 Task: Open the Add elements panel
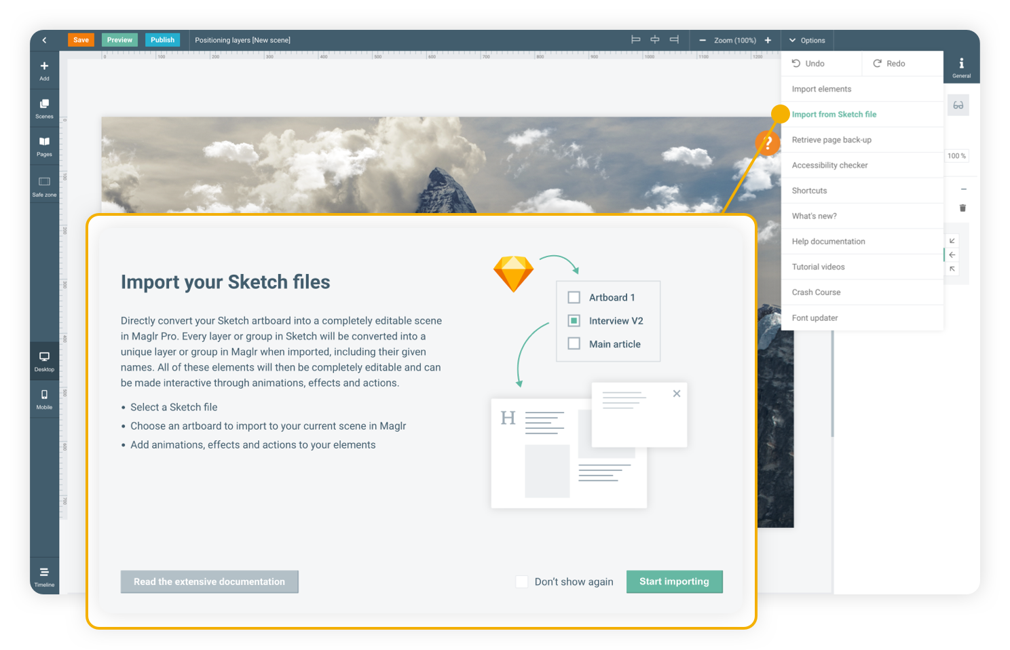click(x=44, y=70)
